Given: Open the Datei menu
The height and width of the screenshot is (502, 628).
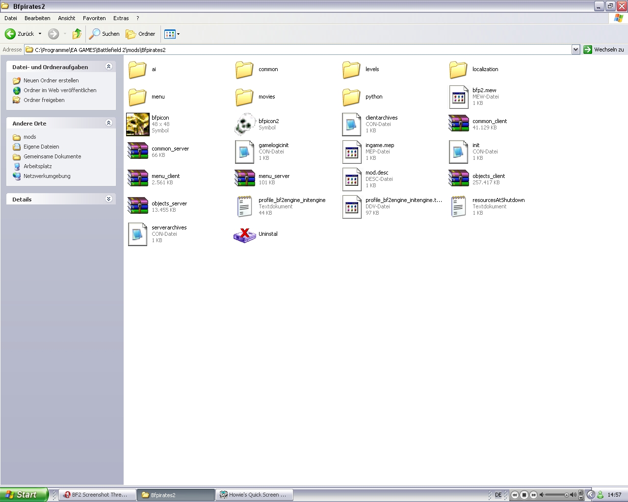Looking at the screenshot, I should tap(11, 18).
